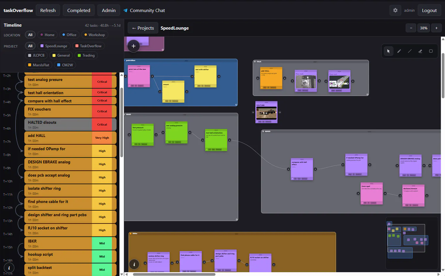Toggle the JLCPCB project filter
The width and height of the screenshot is (445, 276).
pos(36,55)
